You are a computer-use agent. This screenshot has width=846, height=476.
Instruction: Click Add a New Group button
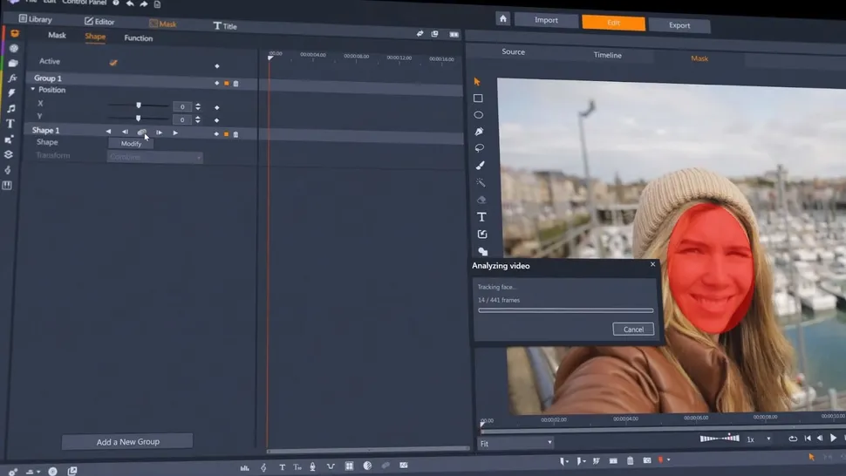[127, 442]
